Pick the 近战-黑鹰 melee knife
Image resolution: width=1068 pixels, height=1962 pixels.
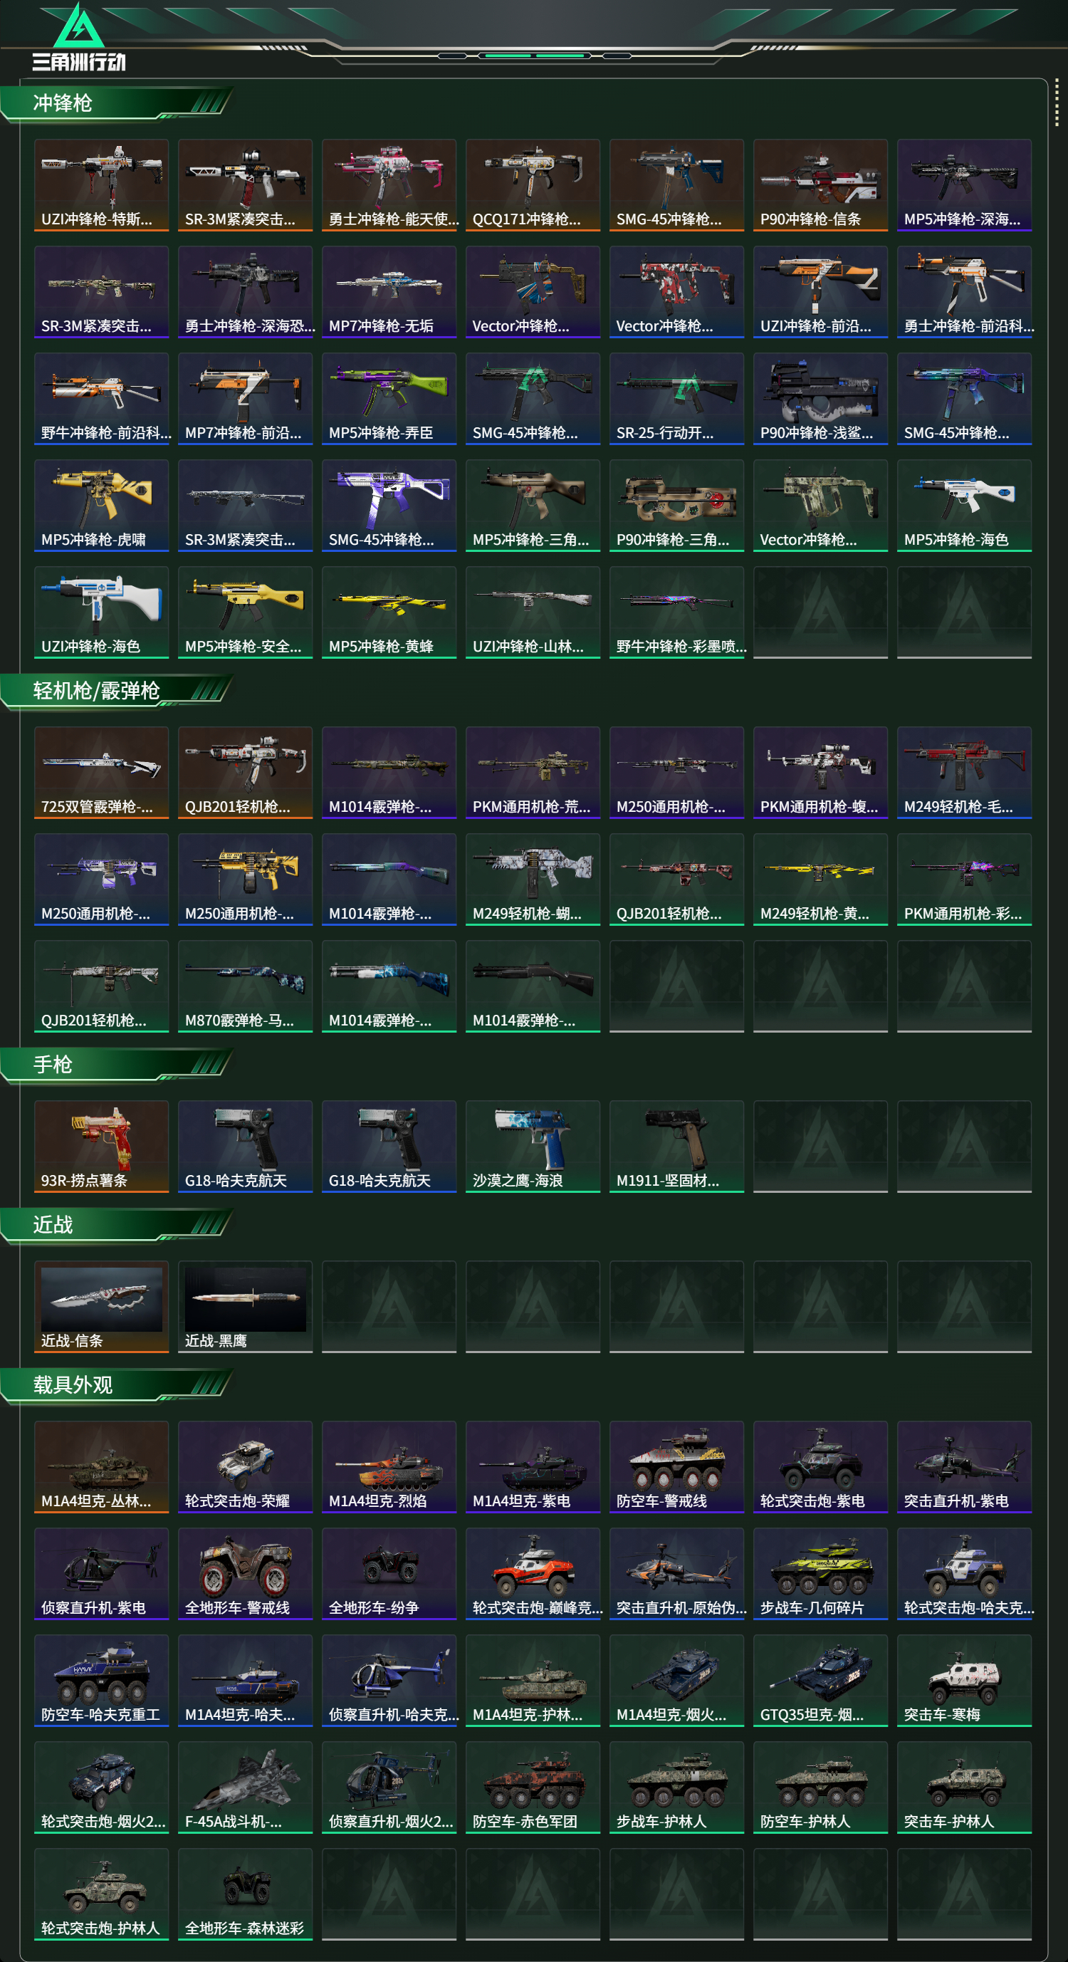[245, 1306]
